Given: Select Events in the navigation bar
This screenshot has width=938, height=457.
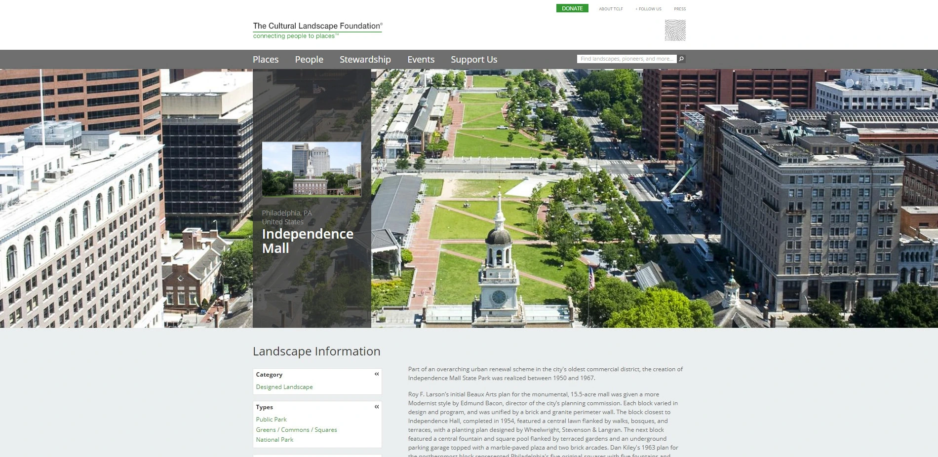Looking at the screenshot, I should click(421, 59).
